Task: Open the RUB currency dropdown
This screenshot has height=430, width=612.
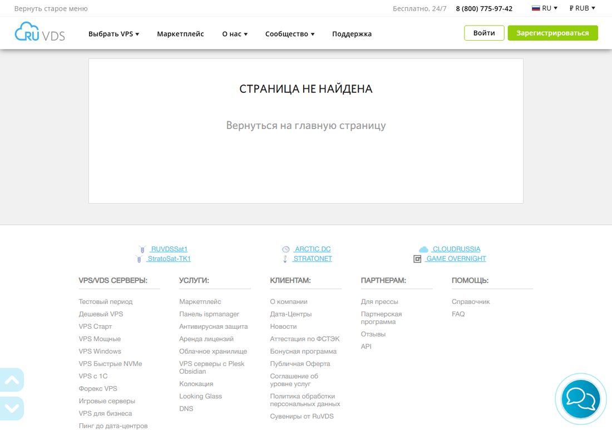Action: tap(583, 8)
